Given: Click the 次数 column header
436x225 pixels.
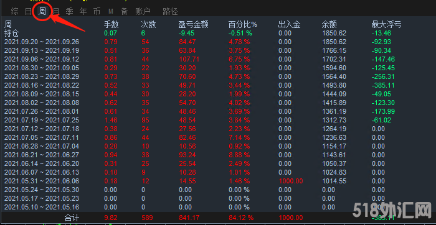Looking at the screenshot, I should tap(148, 25).
